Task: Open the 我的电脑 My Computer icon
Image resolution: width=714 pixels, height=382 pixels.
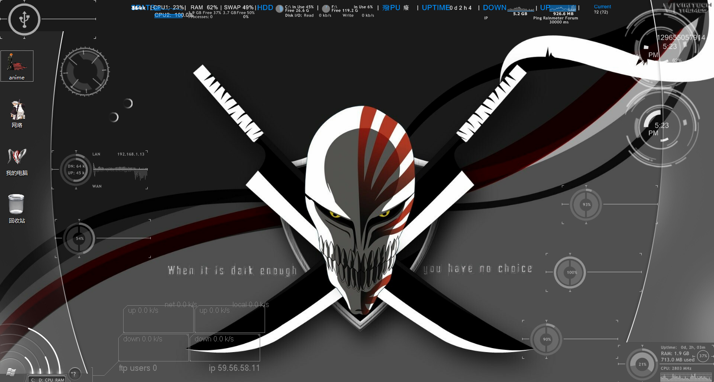Action: pos(17,162)
